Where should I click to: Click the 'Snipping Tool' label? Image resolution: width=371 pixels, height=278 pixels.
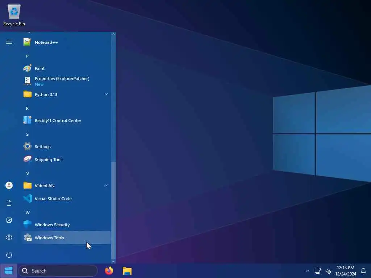click(x=48, y=160)
